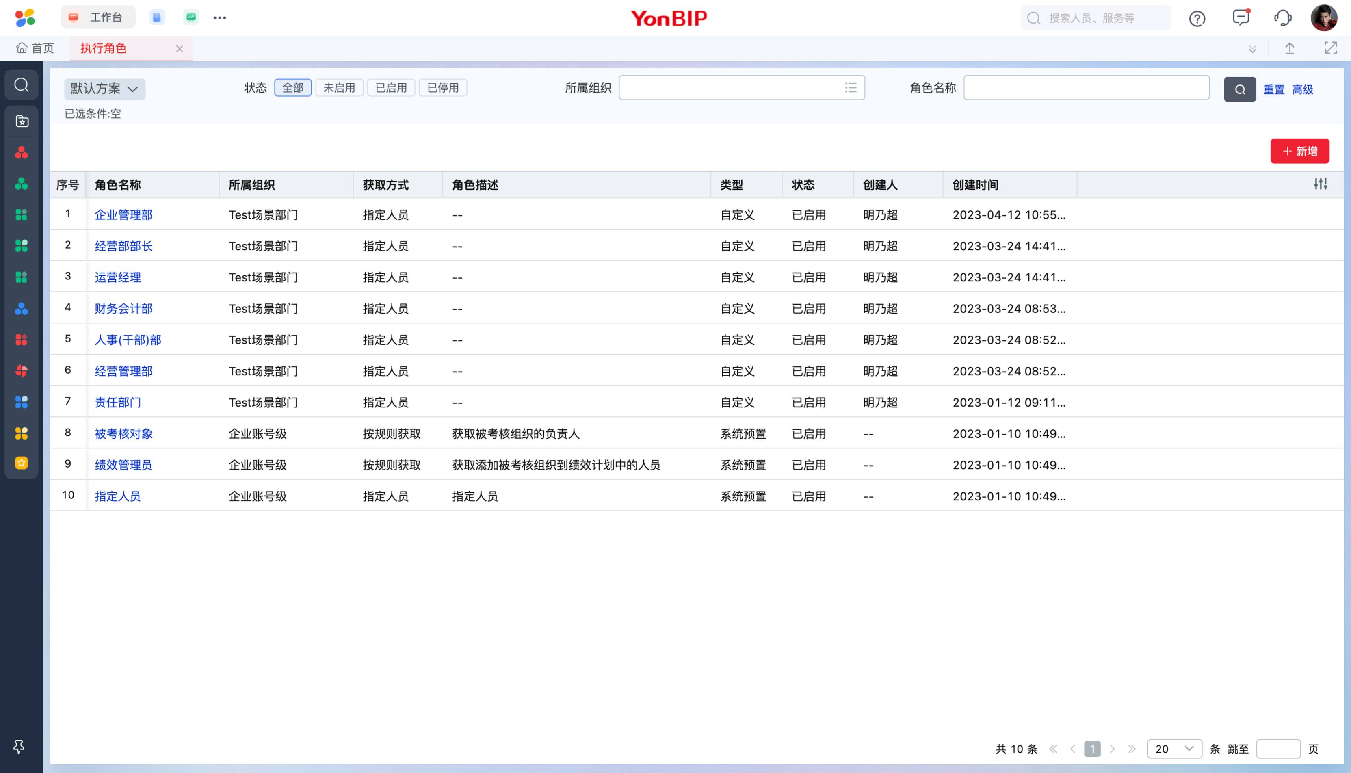The image size is (1351, 773).
Task: Click the 角色名称 input field
Action: (x=1086, y=88)
